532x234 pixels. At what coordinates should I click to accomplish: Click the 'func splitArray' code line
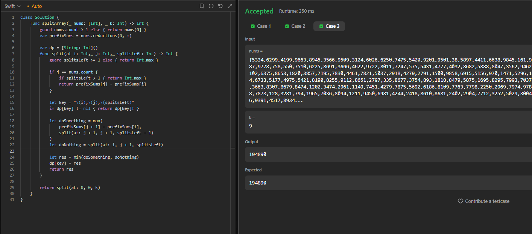(x=90, y=23)
